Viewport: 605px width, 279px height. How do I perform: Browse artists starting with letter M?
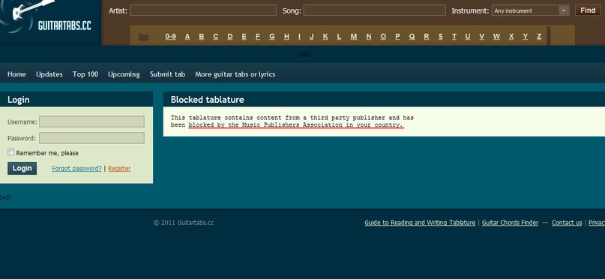coord(354,37)
